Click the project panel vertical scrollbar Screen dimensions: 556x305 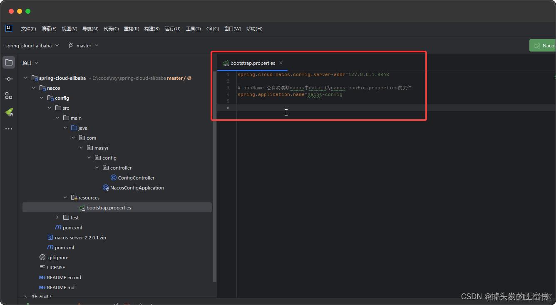[x=215, y=176]
